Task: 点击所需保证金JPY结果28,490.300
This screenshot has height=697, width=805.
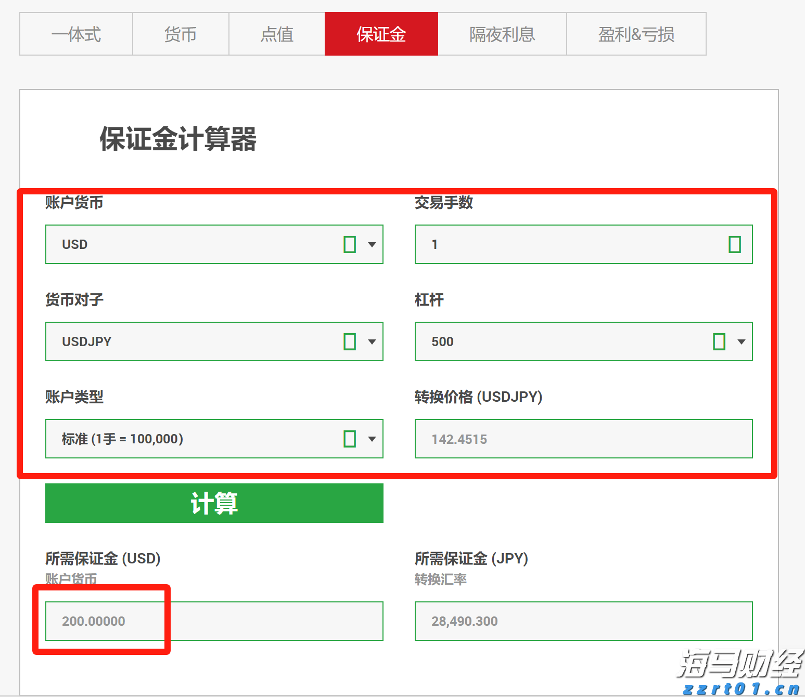Action: point(583,621)
